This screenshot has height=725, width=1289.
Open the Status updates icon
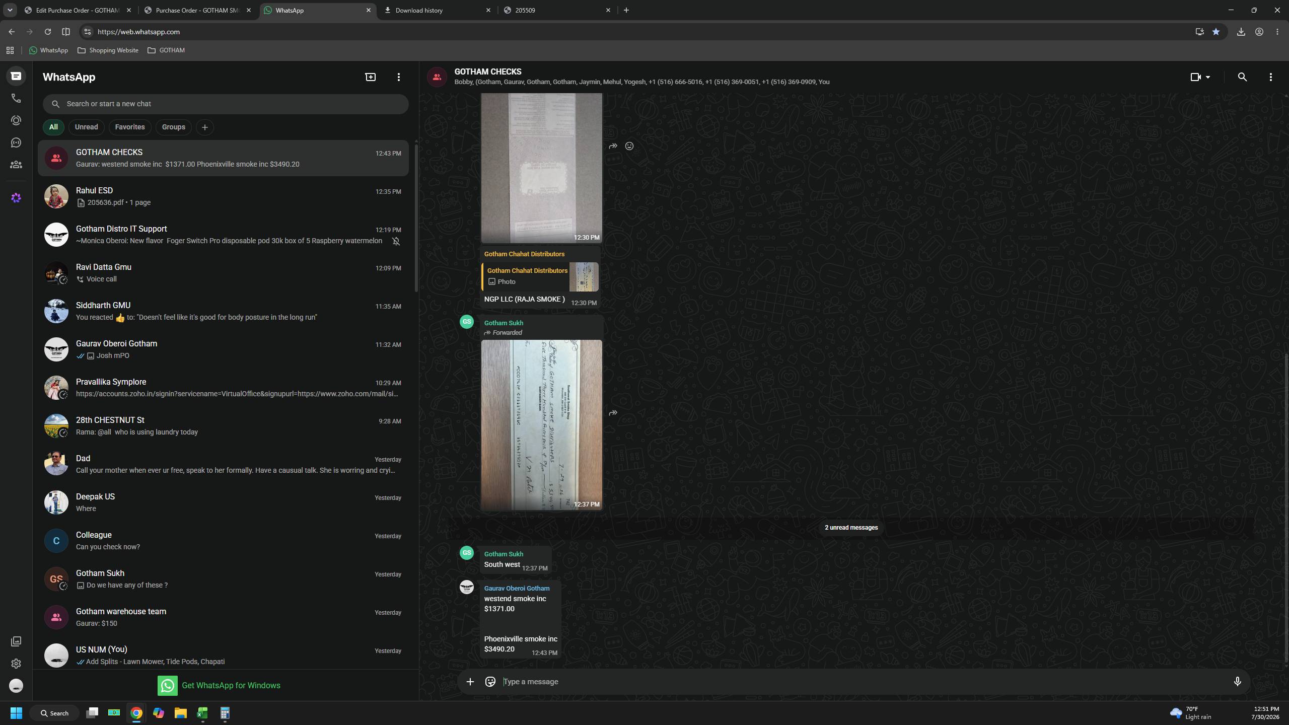click(x=16, y=120)
